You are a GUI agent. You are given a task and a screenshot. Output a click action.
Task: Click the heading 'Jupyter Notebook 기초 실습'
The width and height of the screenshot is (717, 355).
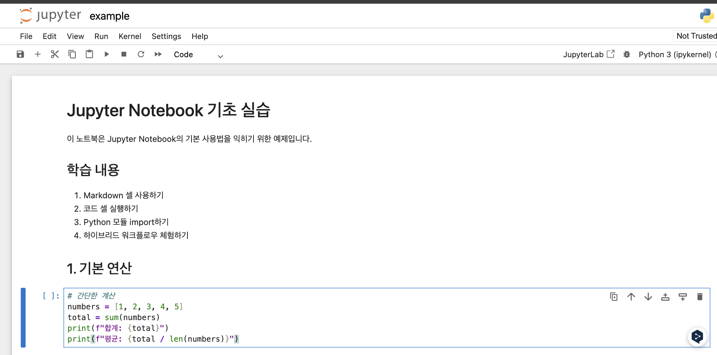tap(168, 110)
